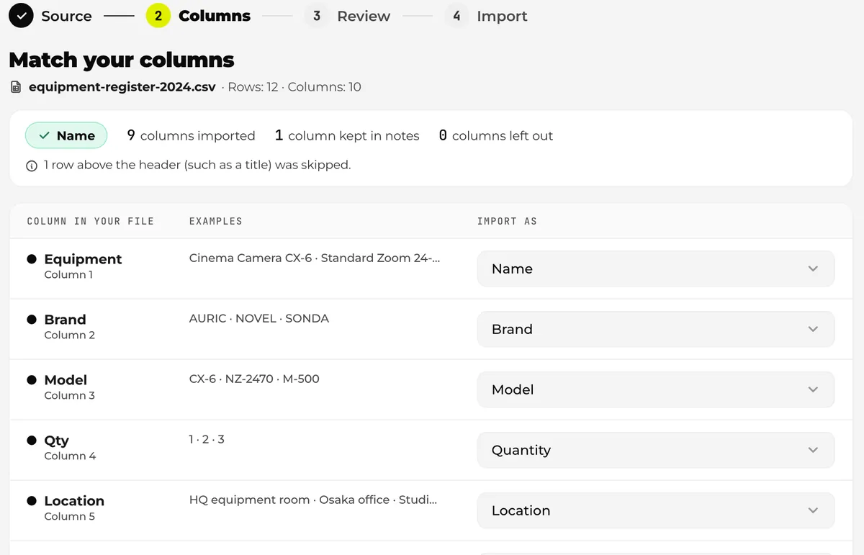The image size is (864, 555).
Task: Click the green Name status pill
Action: [x=66, y=135]
